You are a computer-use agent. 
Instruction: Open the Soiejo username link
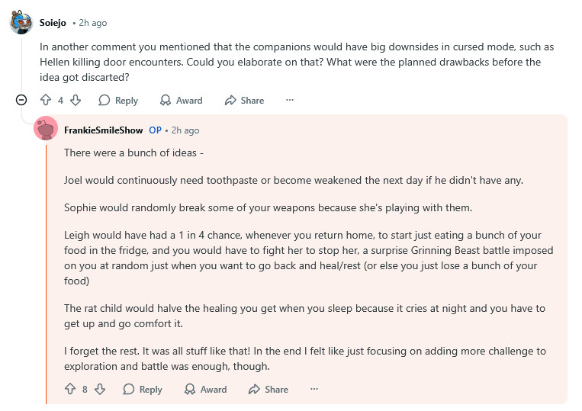tap(53, 23)
